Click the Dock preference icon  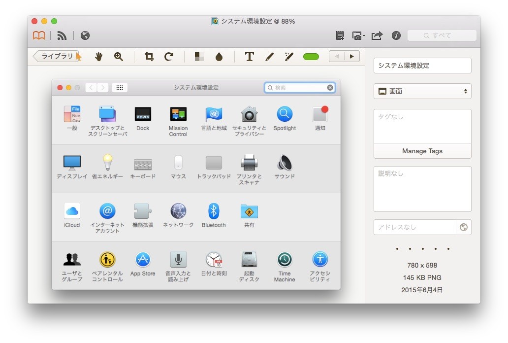(143, 114)
